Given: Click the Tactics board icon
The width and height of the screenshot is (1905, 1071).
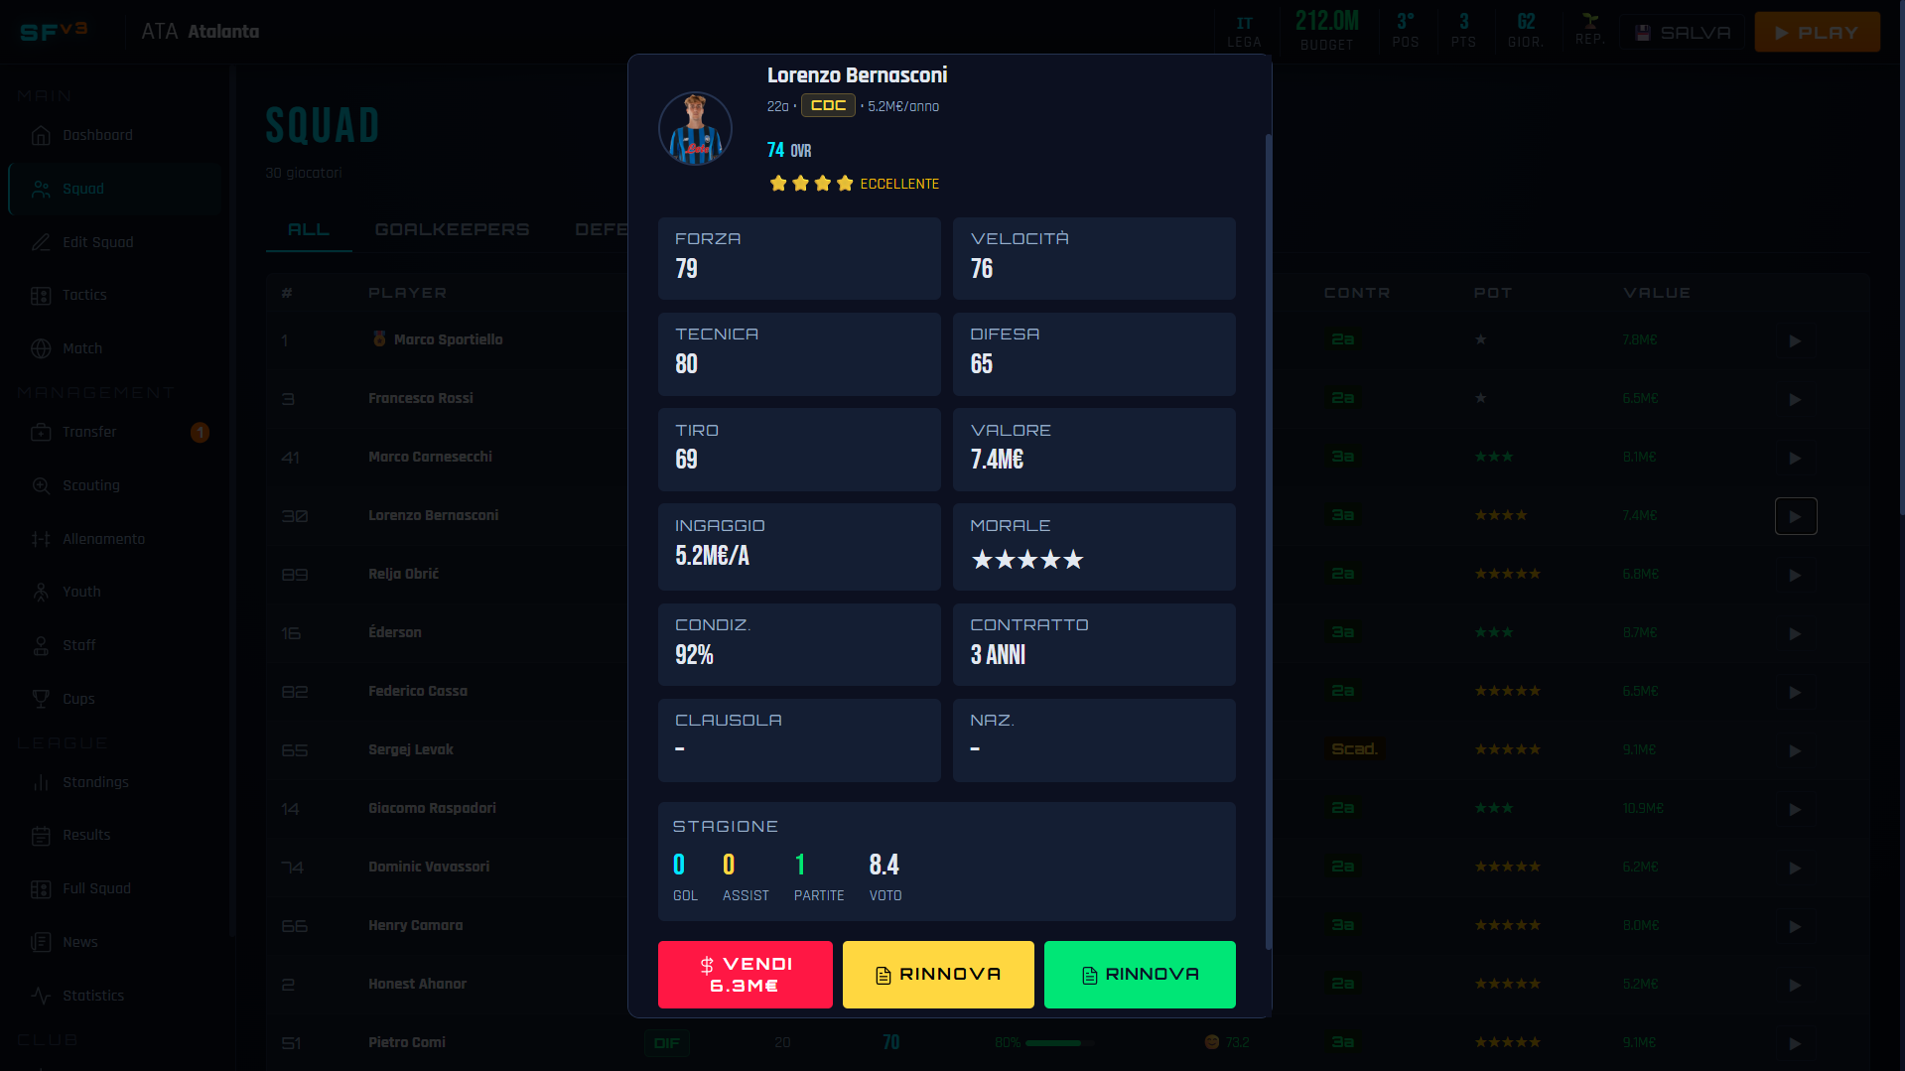Looking at the screenshot, I should click(x=41, y=296).
